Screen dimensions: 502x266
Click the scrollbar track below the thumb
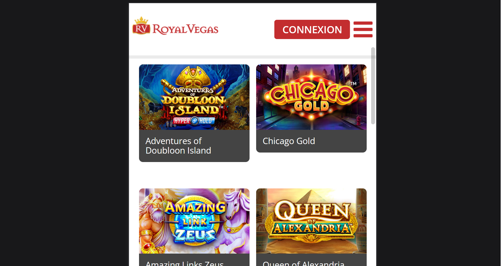[373, 195]
